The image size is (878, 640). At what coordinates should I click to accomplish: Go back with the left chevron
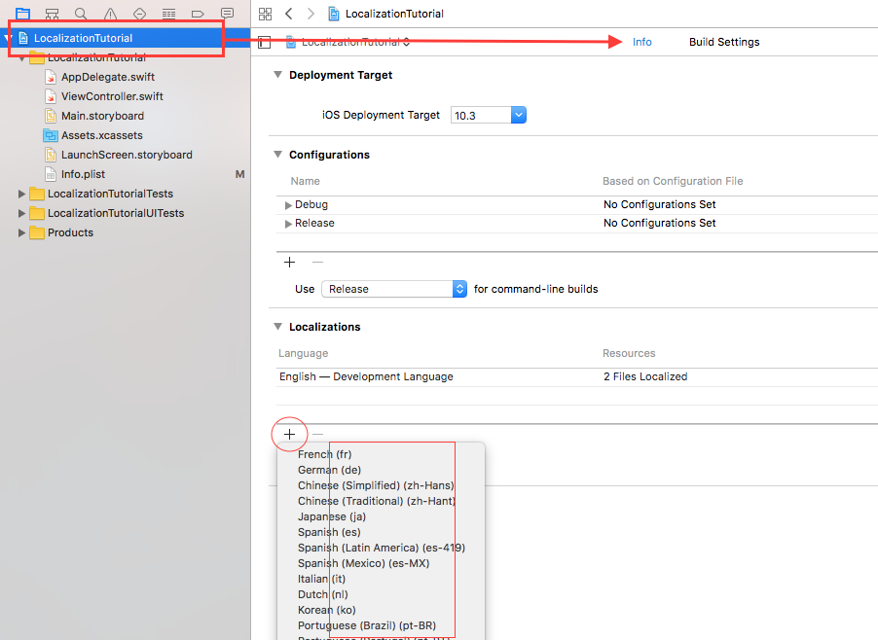pyautogui.click(x=289, y=14)
